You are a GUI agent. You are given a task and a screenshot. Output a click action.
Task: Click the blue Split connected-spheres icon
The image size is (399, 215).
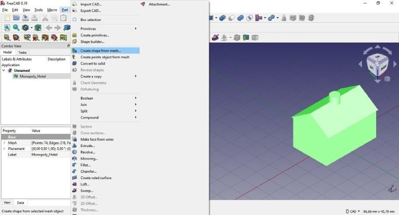(x=271, y=18)
